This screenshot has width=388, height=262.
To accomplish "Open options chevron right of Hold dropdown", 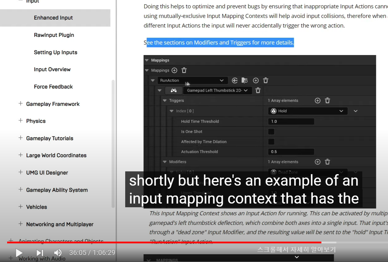I will [355, 111].
